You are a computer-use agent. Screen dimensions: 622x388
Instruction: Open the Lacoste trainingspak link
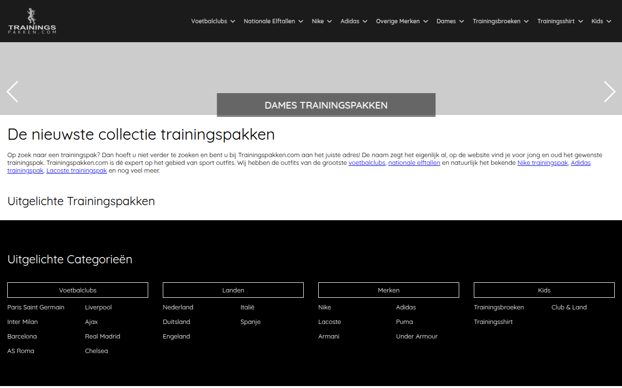point(77,171)
